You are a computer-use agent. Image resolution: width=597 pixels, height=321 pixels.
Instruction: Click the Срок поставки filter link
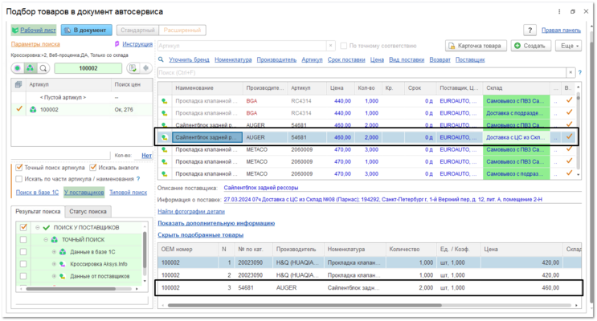[346, 59]
